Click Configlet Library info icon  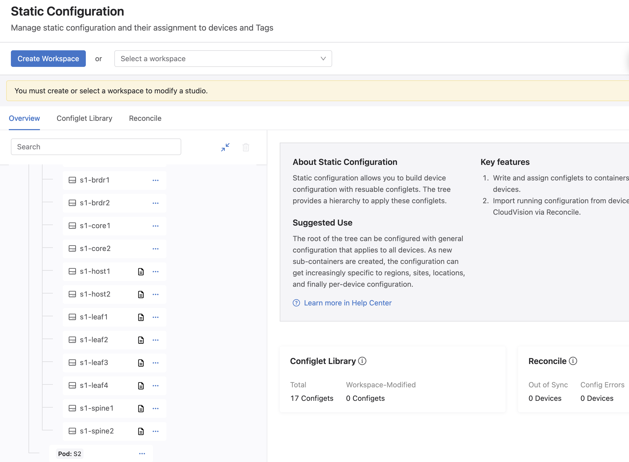362,361
